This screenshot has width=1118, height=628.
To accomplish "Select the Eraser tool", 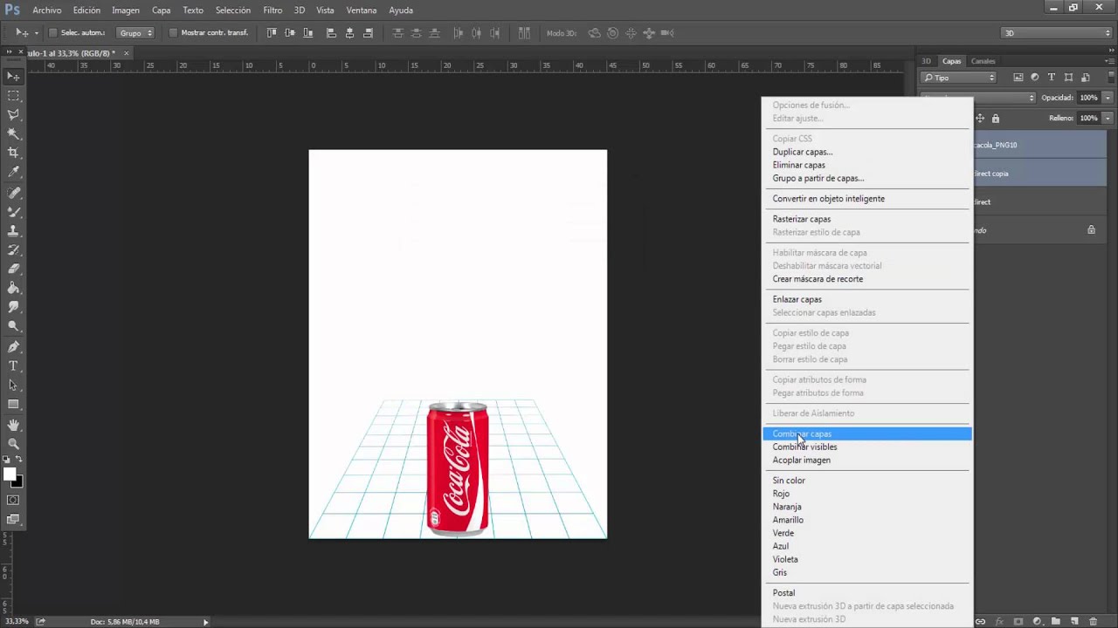I will (x=13, y=269).
